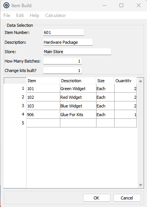Image resolution: width=147 pixels, height=207 pixels.
Task: Click the How Many Batches field
Action: point(63,61)
